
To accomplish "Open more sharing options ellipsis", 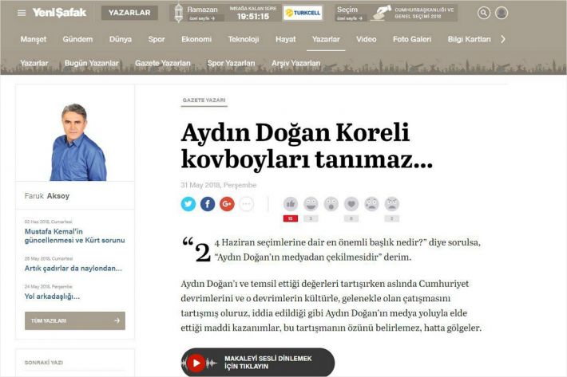I will (246, 204).
